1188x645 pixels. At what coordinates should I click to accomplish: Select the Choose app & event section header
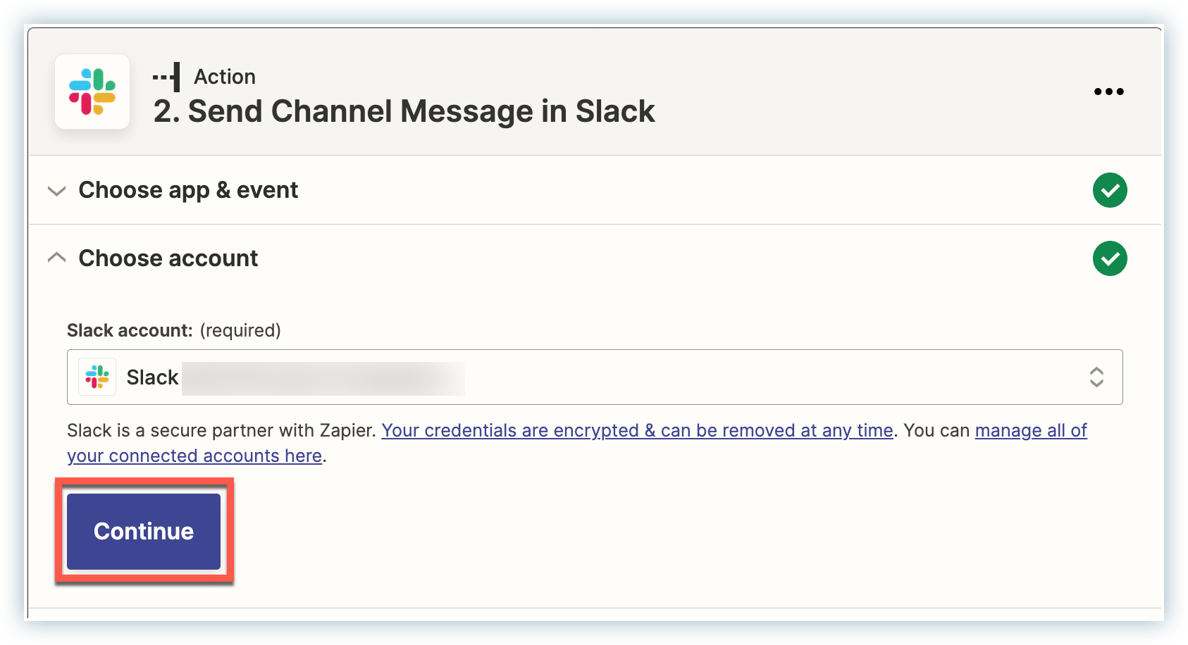click(x=188, y=190)
